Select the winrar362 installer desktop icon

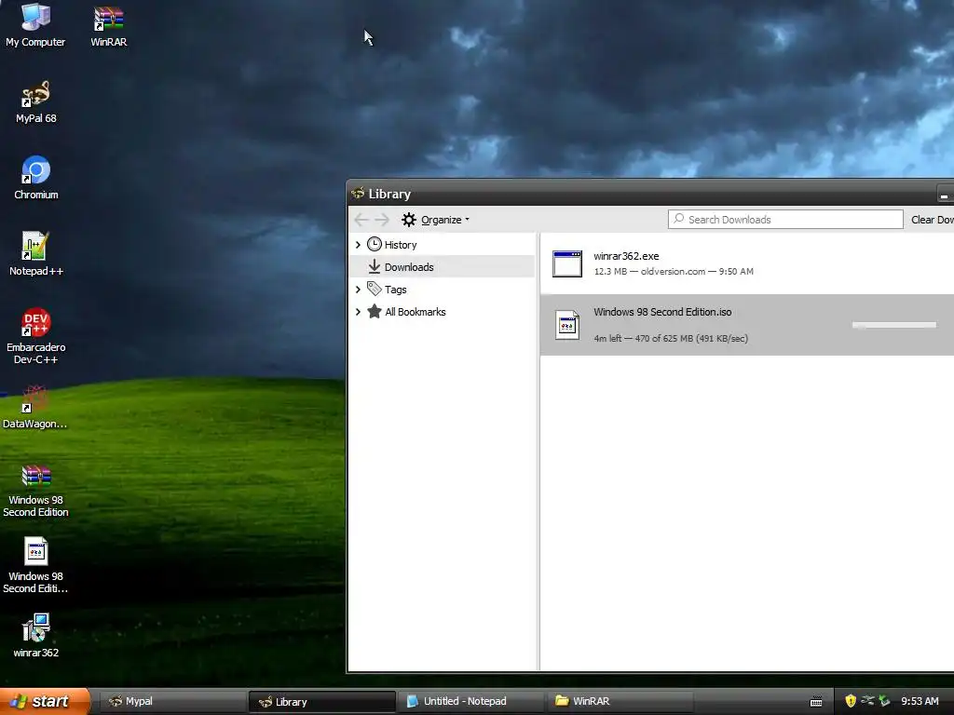point(36,635)
